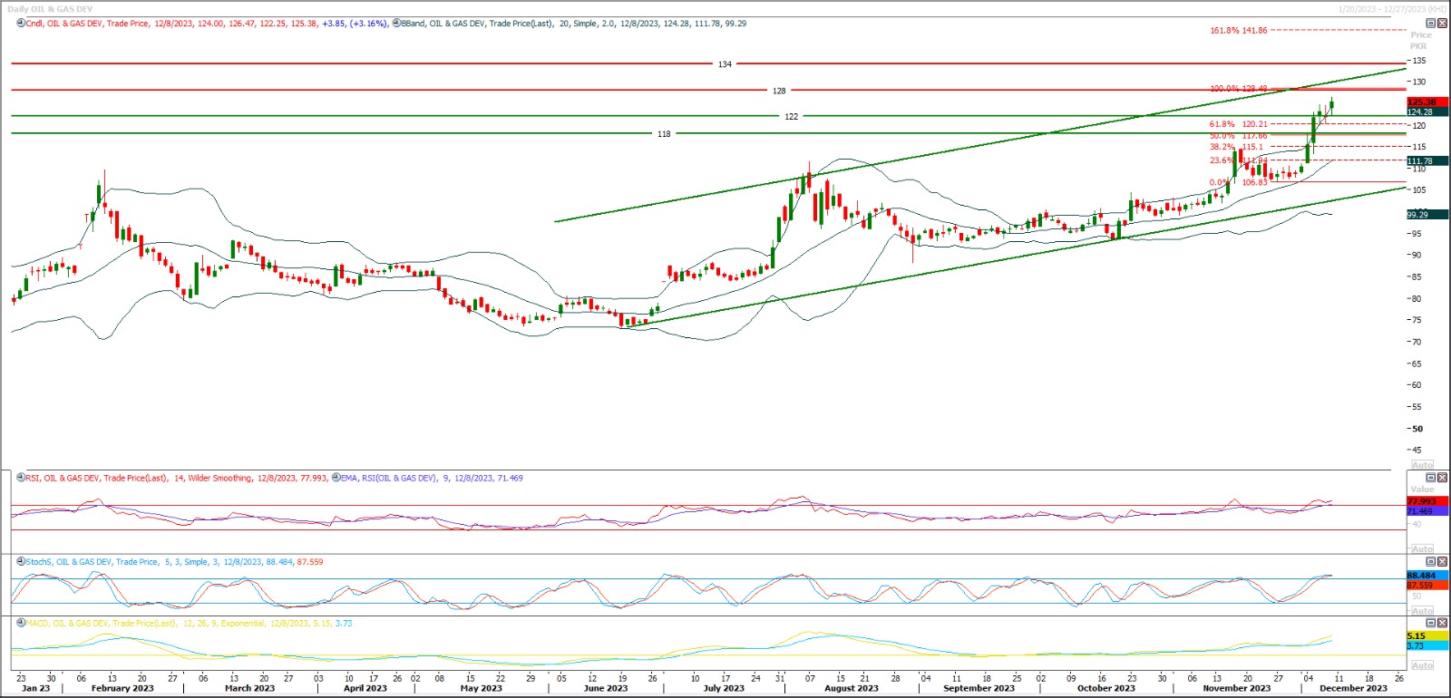The height and width of the screenshot is (698, 1451).
Task: Toggle Auto scale on the Stochastic pane
Action: coord(1422,611)
